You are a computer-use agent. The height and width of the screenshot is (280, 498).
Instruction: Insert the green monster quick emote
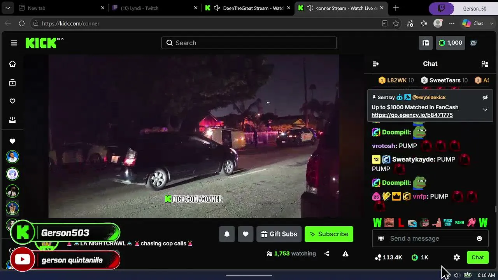pos(424,223)
